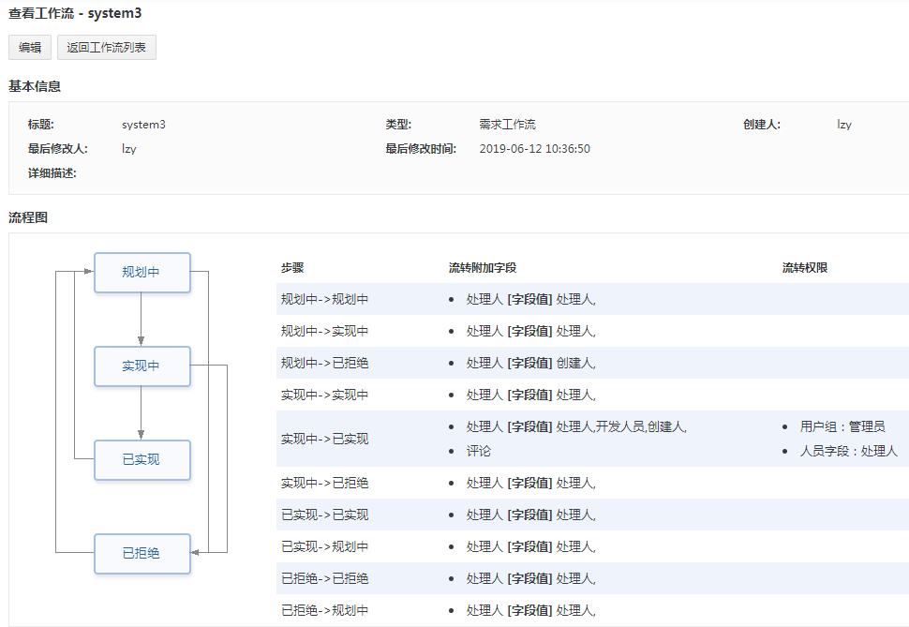Select the 规划中 flowchart node
The image size is (909, 627).
pos(142,272)
